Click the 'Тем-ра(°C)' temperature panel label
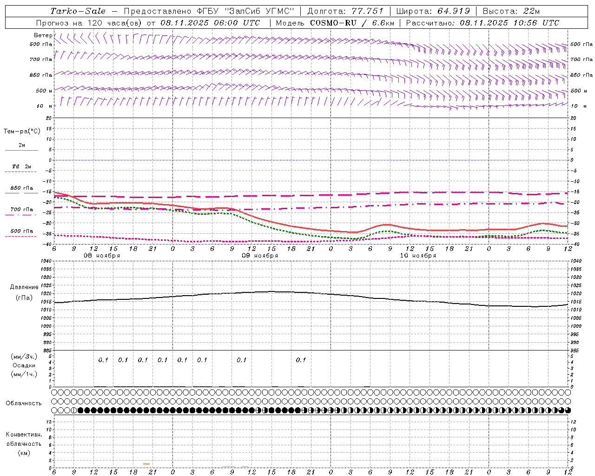This screenshot has width=595, height=476. click(x=22, y=132)
